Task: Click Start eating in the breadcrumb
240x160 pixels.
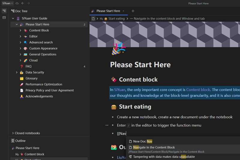Action: point(116,19)
